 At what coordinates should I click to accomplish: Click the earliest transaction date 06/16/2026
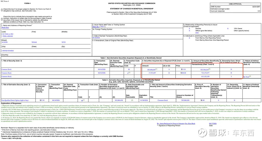[96, 38]
